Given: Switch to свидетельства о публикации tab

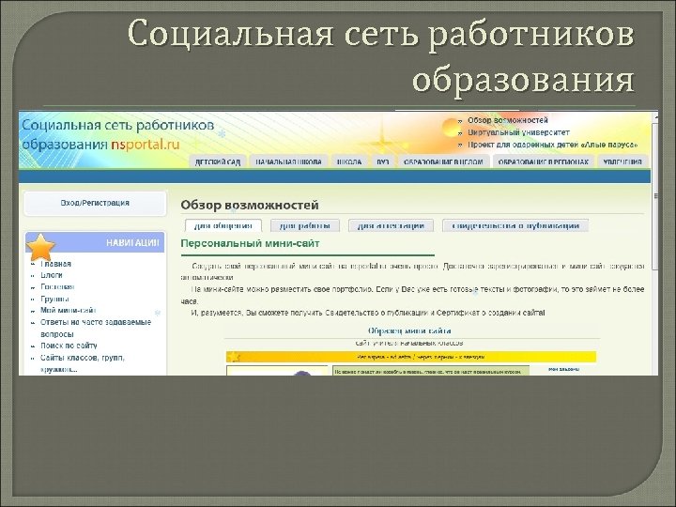Looking at the screenshot, I should click(x=515, y=225).
